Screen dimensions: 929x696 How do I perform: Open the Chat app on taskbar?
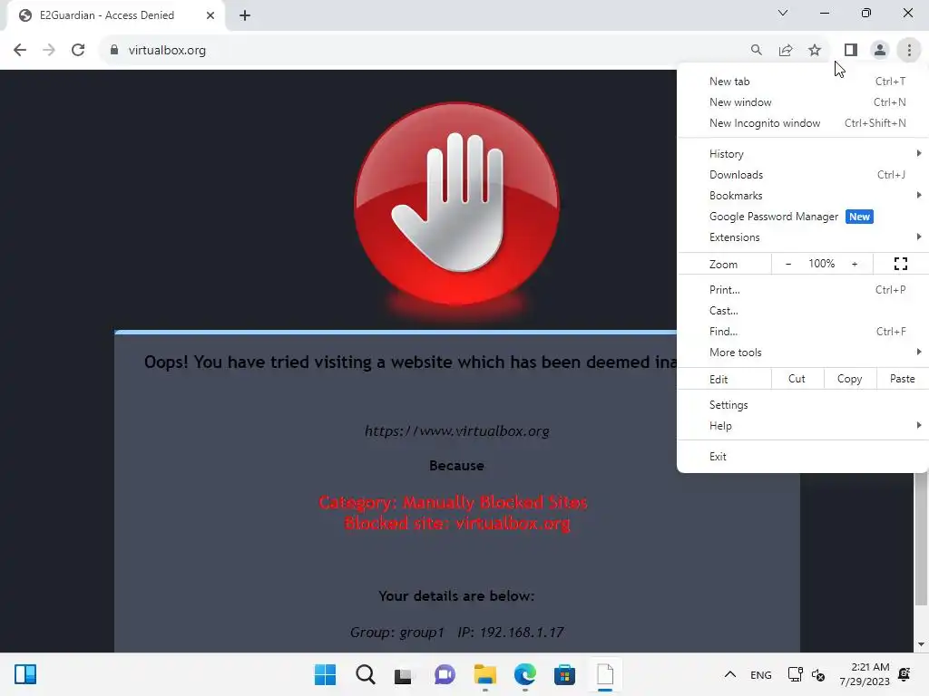[x=445, y=674]
